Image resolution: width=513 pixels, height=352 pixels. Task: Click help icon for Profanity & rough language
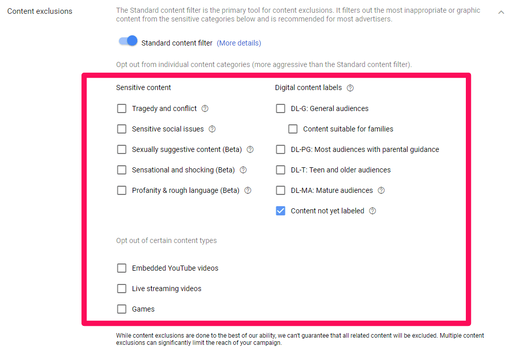coord(248,190)
